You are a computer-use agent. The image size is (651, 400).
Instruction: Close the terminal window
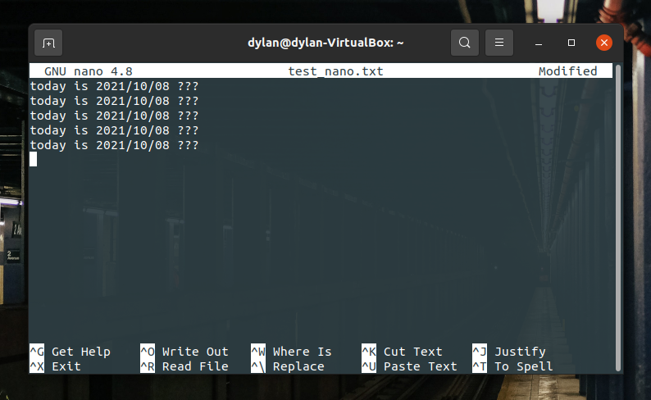tap(604, 43)
